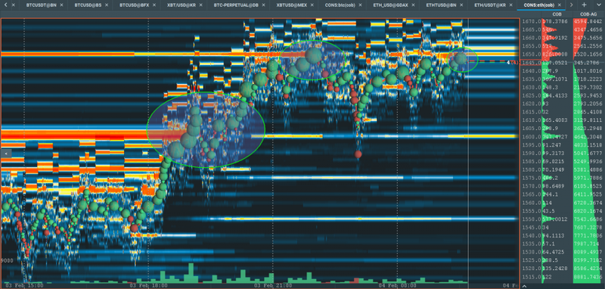Switch to the BTCUSD@BS tab
This screenshot has width=605, height=289.
click(88, 5)
